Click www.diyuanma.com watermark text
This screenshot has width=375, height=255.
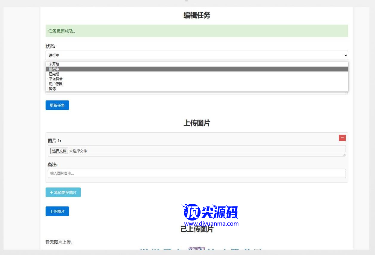pos(211,223)
